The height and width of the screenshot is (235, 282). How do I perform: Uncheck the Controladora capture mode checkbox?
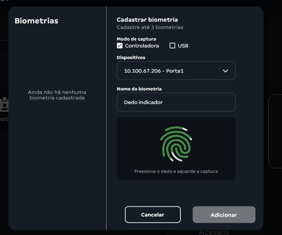click(x=120, y=46)
